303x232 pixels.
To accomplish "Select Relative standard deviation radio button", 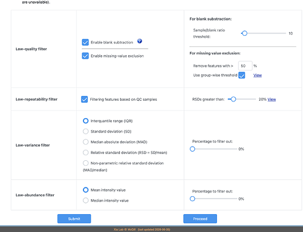I will tap(85, 153).
